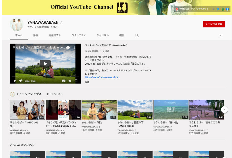Toggle subtitles with the captions icon
This screenshot has height=158, width=232.
point(64,81)
